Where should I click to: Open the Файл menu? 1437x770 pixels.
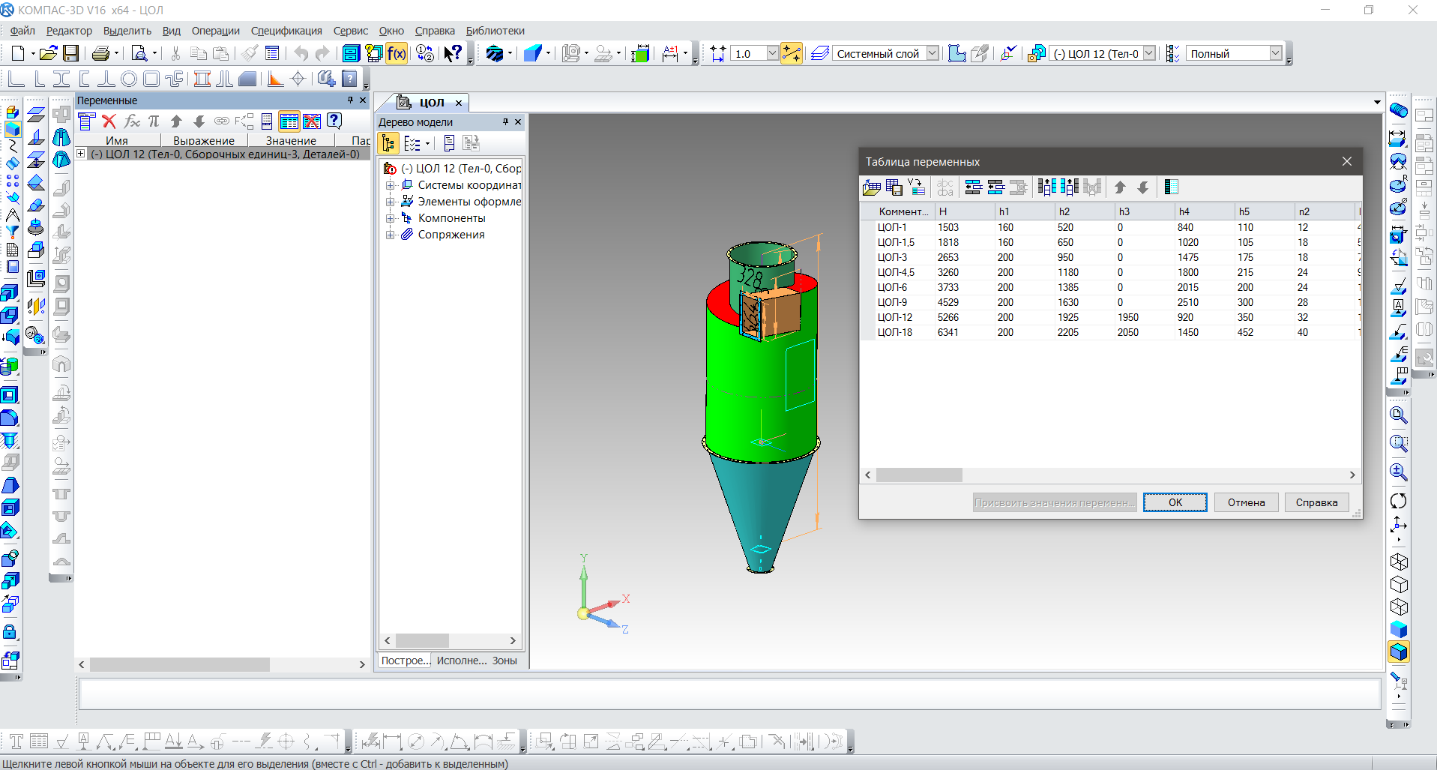(22, 31)
